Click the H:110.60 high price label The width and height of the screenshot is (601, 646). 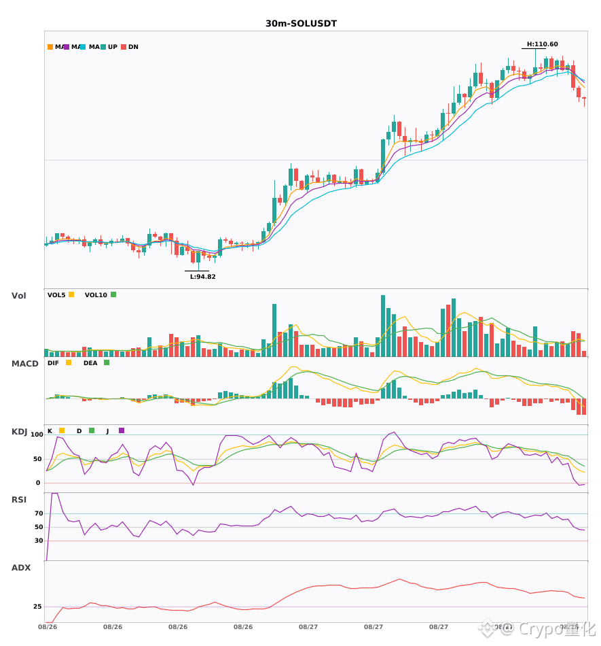pyautogui.click(x=542, y=44)
